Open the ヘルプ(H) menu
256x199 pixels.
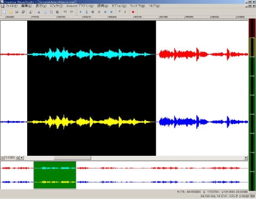point(154,6)
